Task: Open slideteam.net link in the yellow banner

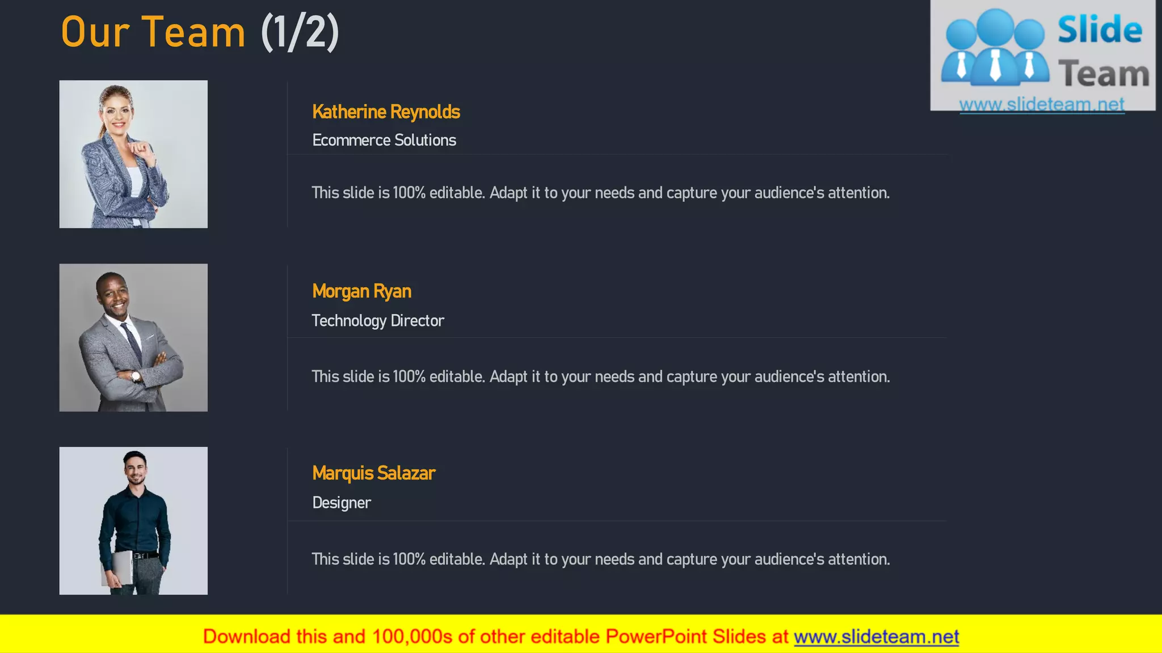Action: (x=876, y=637)
